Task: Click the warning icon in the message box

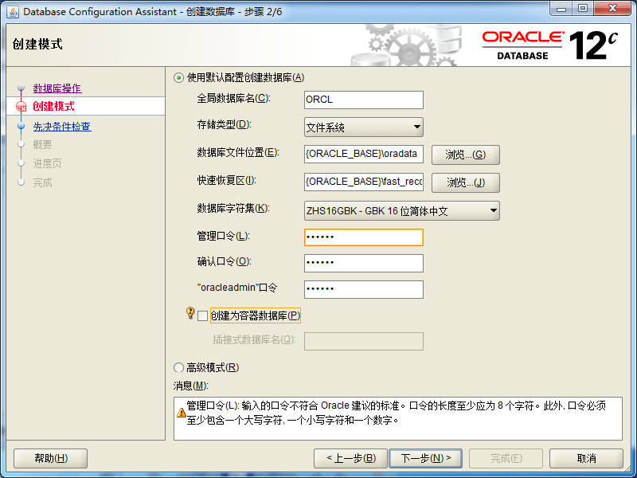Action: point(182,413)
